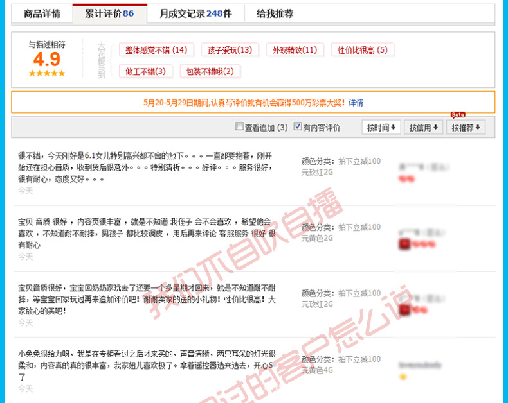The height and width of the screenshot is (403, 508).
Task: Uncheck the 有内容评价 checkbox
Action: click(x=297, y=127)
